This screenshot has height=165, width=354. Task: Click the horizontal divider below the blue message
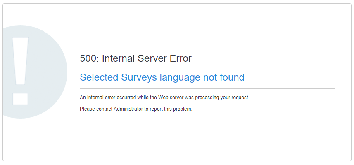207,88
